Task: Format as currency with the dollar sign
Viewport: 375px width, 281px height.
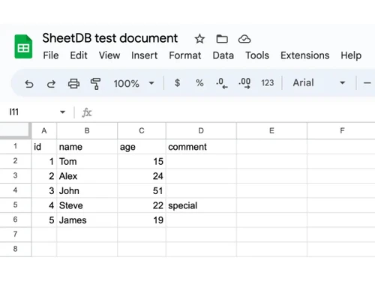Action: click(x=177, y=82)
